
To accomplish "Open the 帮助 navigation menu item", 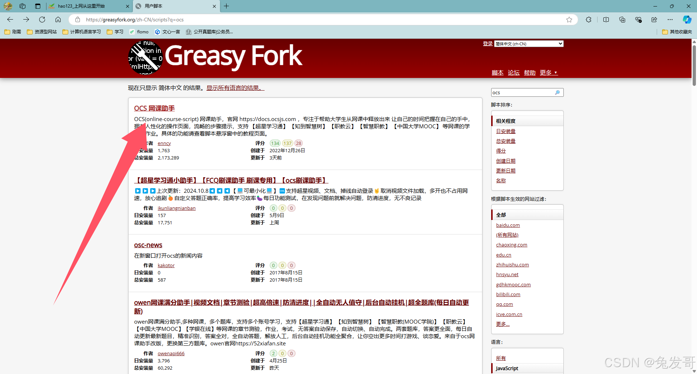I will [x=530, y=72].
